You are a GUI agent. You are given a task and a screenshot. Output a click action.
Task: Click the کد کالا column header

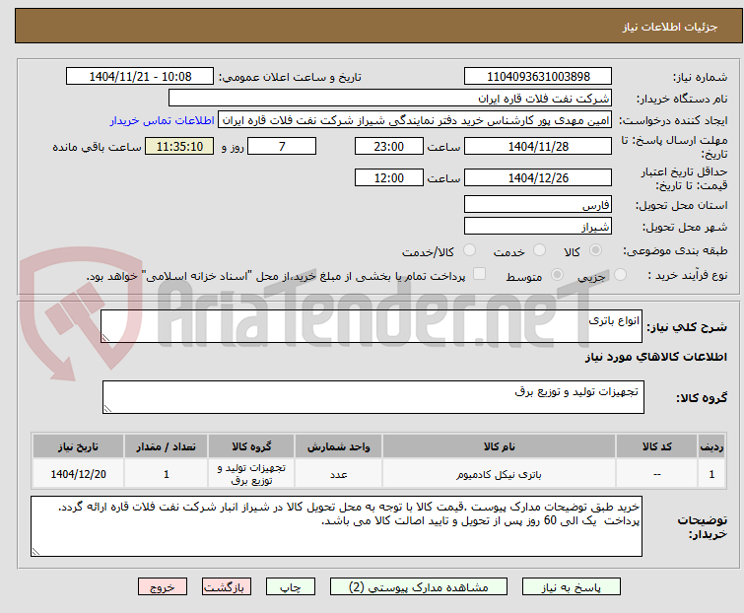click(656, 446)
